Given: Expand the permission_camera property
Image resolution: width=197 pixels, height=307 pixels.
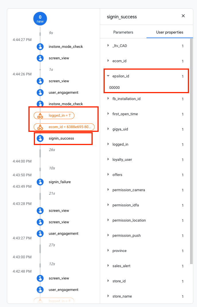Looking at the screenshot, I should point(108,189).
